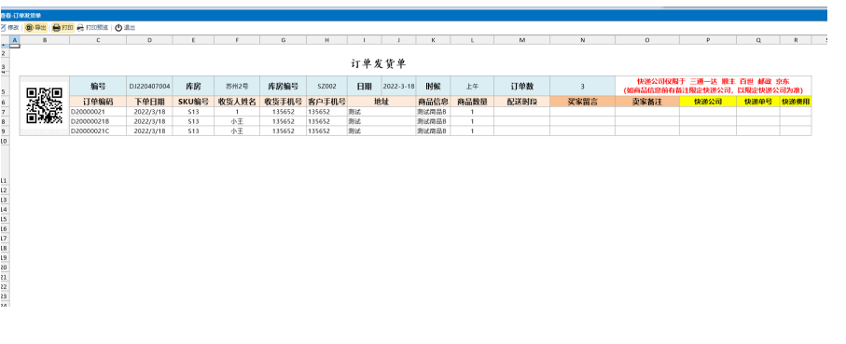Click the date cell 2022-3-18

pos(398,87)
